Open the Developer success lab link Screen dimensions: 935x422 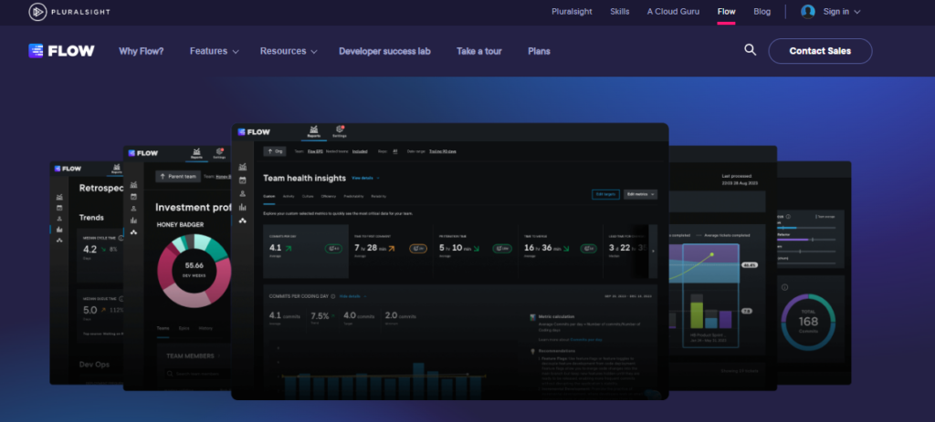click(384, 51)
